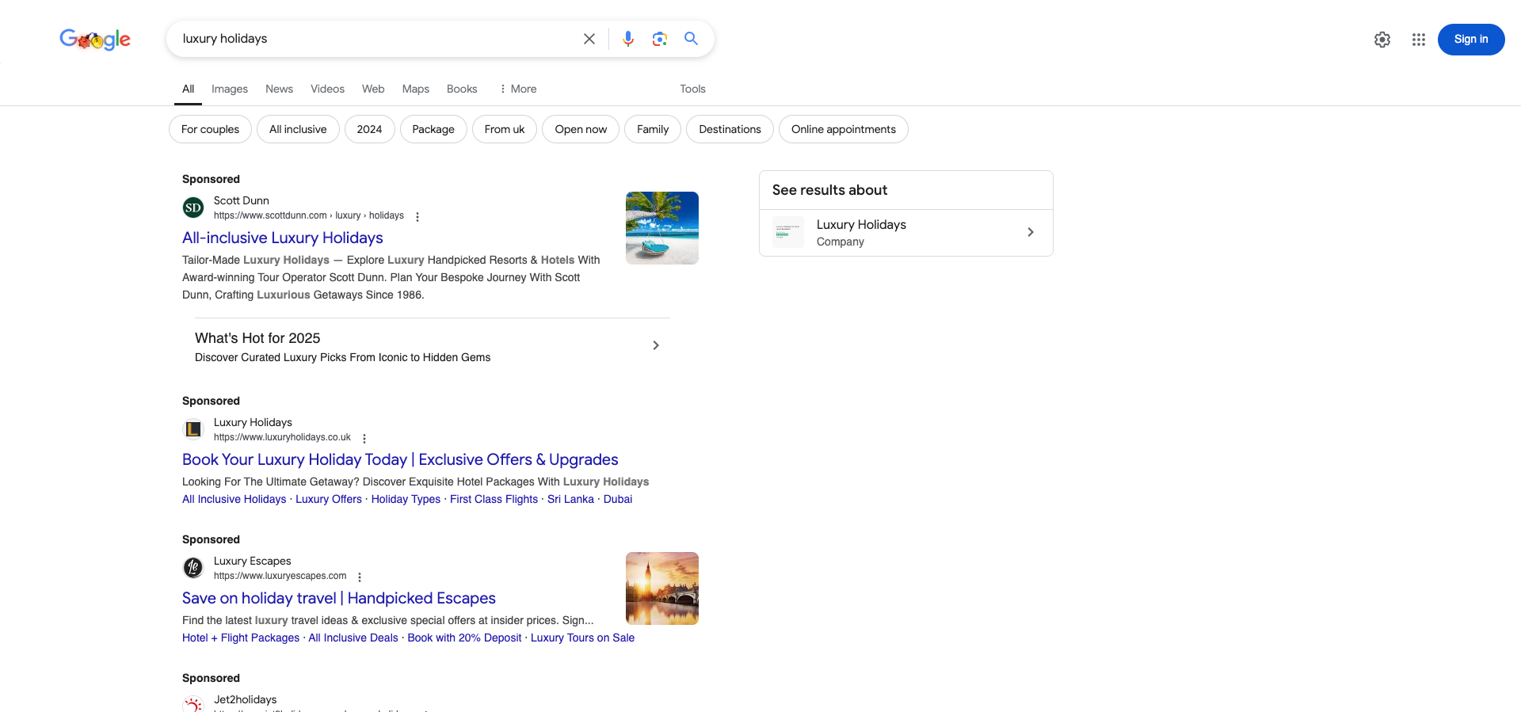Viewport: 1521px width, 712px height.
Task: Open All-inclusive Luxury Holidays link
Action: [x=283, y=238]
